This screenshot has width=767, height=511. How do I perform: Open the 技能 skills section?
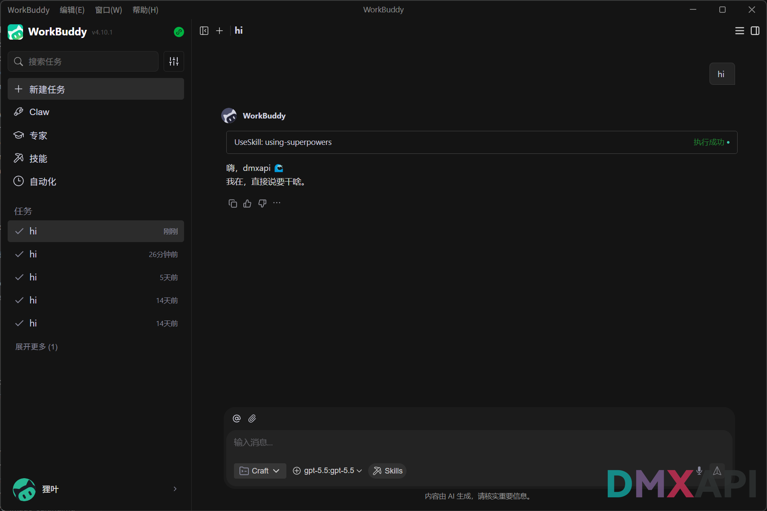tap(96, 159)
